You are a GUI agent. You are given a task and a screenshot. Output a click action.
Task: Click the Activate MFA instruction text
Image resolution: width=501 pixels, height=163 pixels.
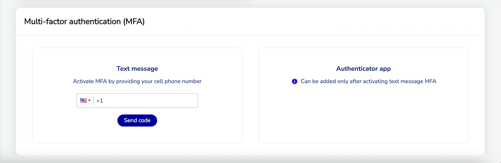137,81
